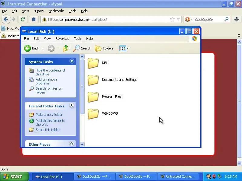242x181 pixels.
Task: Select the Documents and Settings folder
Action: pyautogui.click(x=112, y=80)
